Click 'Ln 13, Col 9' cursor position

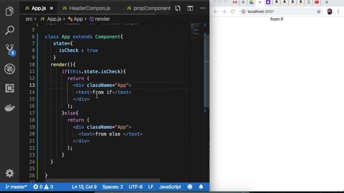(84, 187)
